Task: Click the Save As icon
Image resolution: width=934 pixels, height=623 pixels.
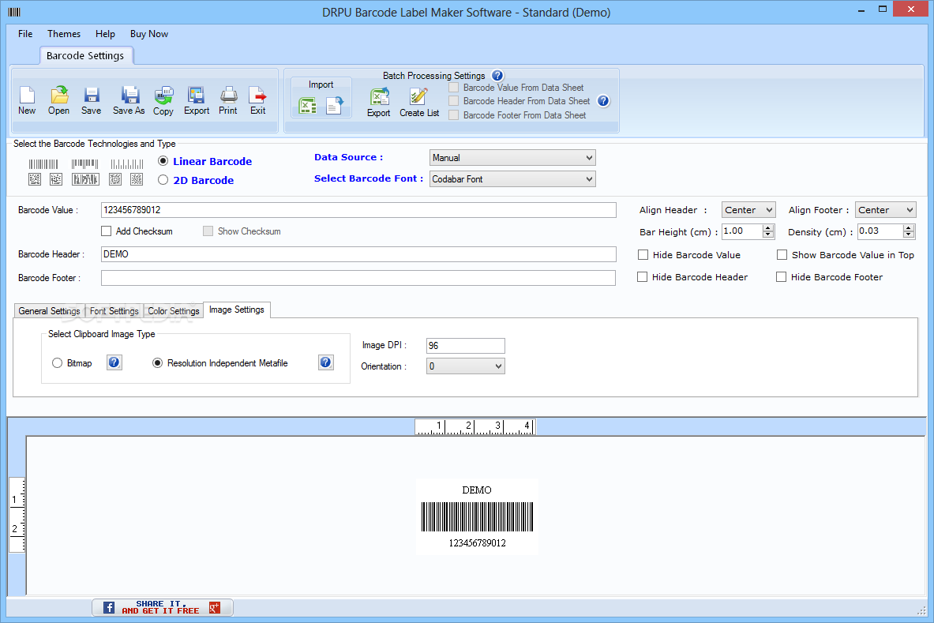Action: click(129, 100)
